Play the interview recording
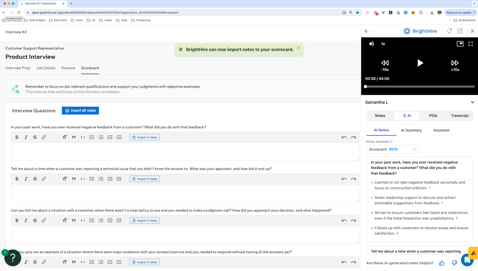This screenshot has height=271, width=478. 420,63
